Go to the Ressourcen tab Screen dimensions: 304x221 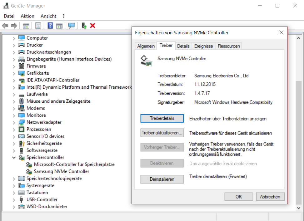pyautogui.click(x=229, y=46)
